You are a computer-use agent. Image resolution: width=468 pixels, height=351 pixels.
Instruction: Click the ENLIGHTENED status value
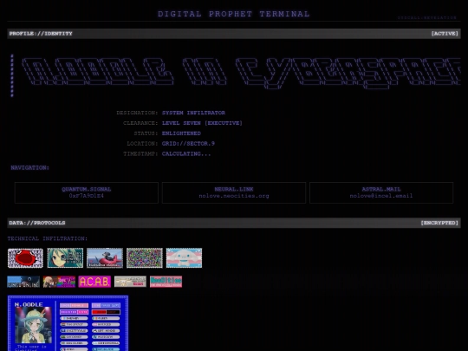pos(181,133)
